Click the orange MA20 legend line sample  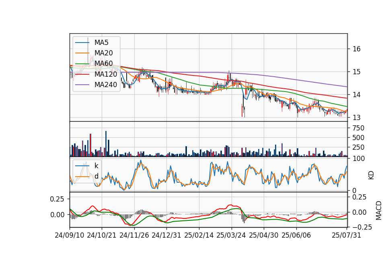[82, 53]
